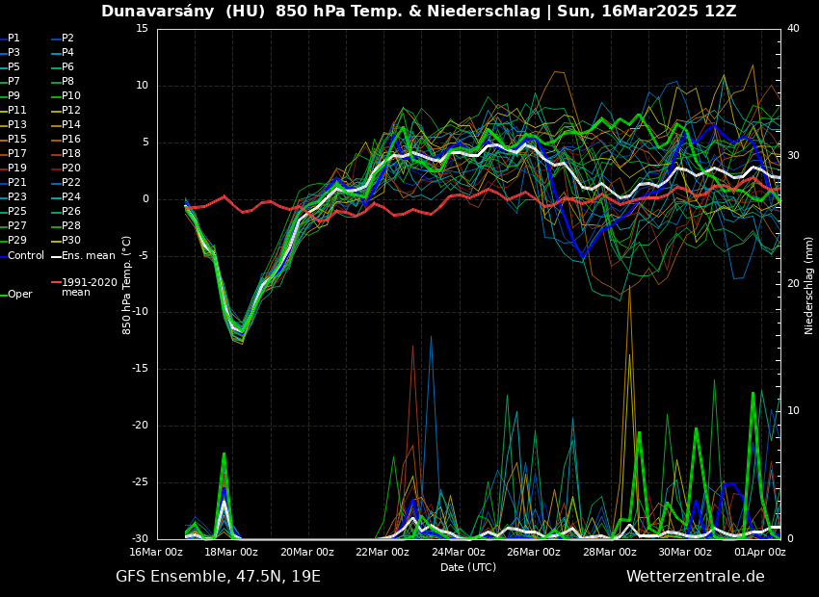The width and height of the screenshot is (819, 597).
Task: Click the P20 legend entry
Action: (x=70, y=169)
